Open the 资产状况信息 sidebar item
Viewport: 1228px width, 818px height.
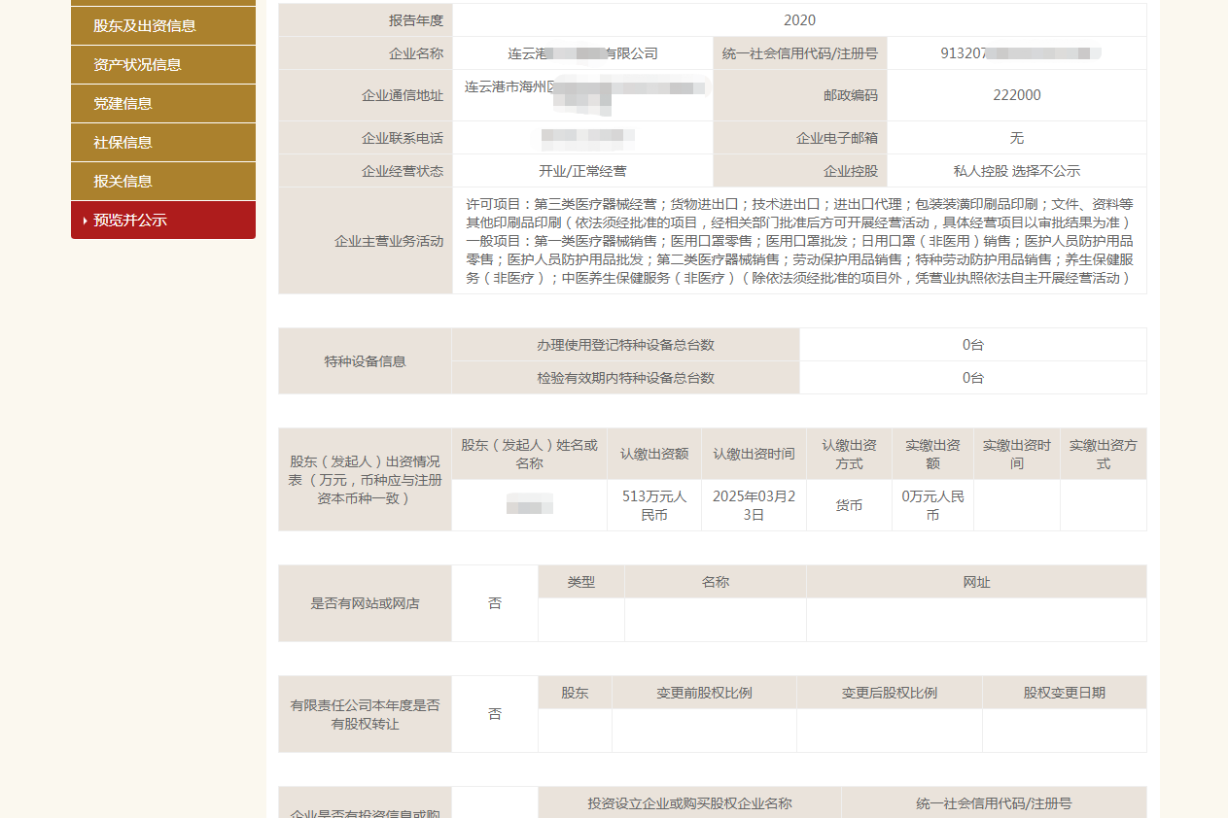click(163, 64)
